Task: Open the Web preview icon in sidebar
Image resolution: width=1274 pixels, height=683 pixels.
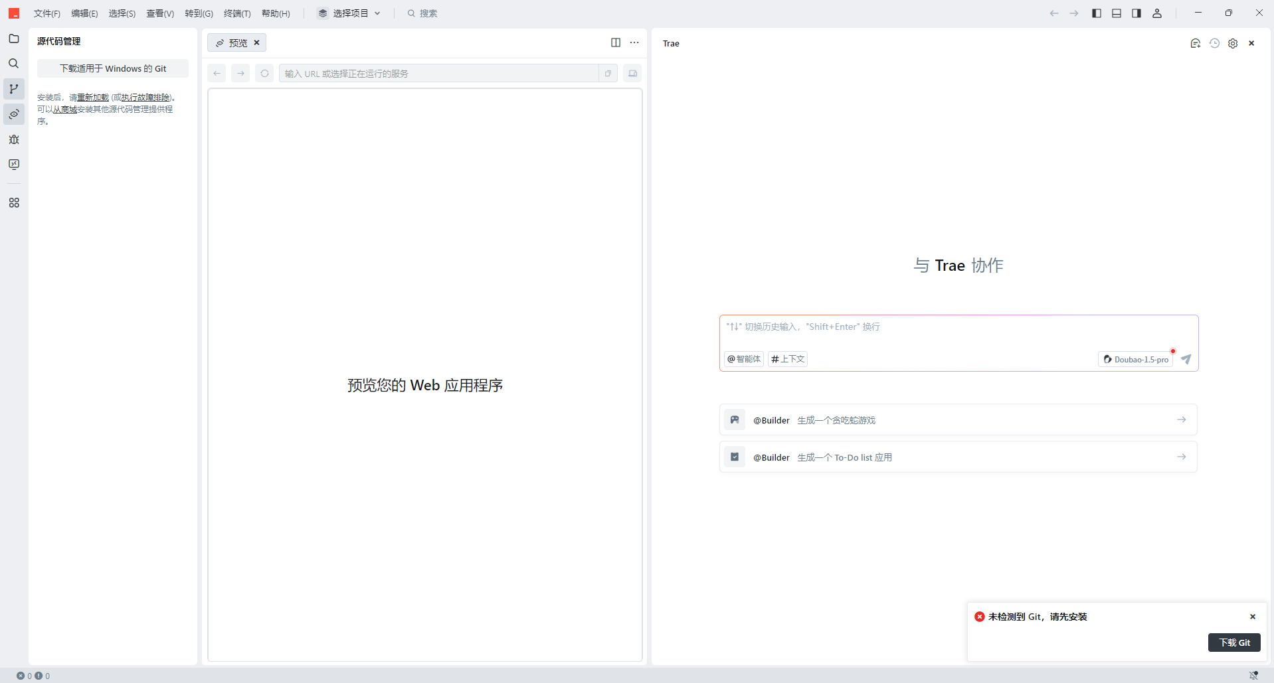Action: tap(14, 114)
